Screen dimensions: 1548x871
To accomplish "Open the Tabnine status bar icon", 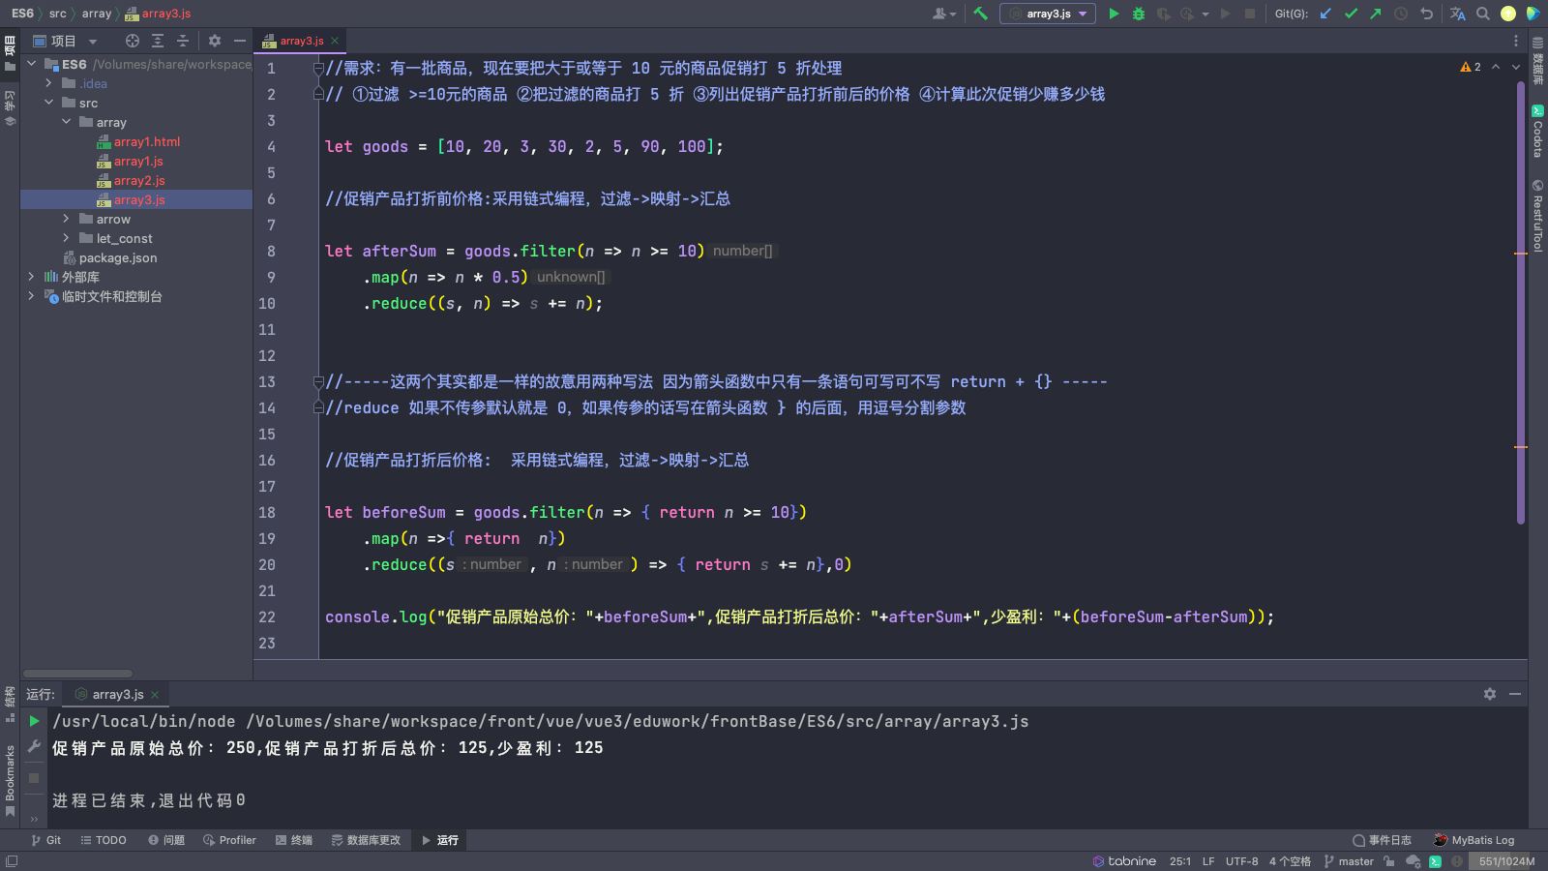I will click(1124, 860).
